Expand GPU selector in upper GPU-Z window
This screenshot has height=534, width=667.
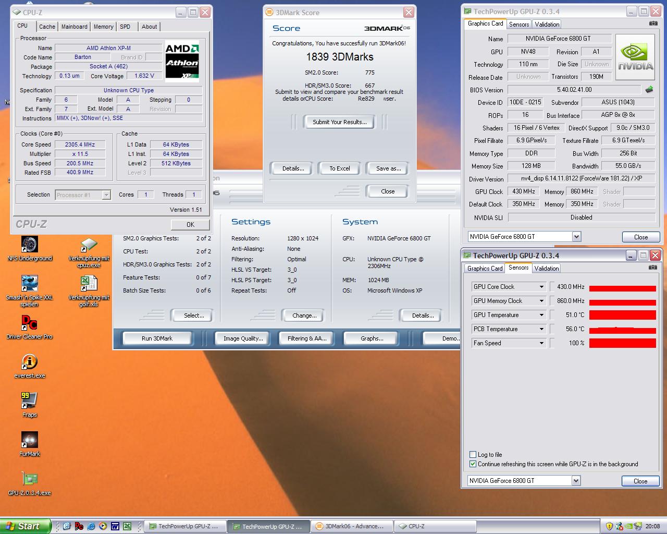pyautogui.click(x=576, y=237)
